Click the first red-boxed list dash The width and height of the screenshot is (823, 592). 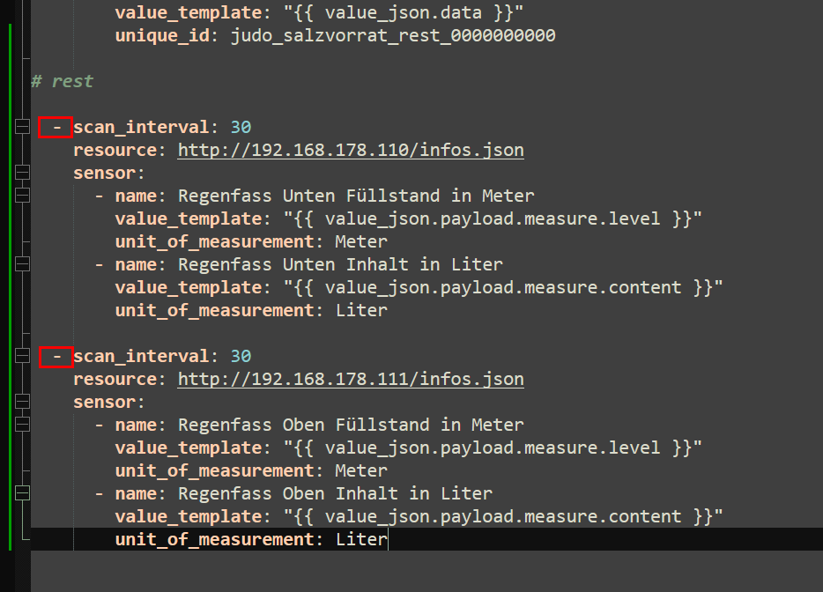56,128
